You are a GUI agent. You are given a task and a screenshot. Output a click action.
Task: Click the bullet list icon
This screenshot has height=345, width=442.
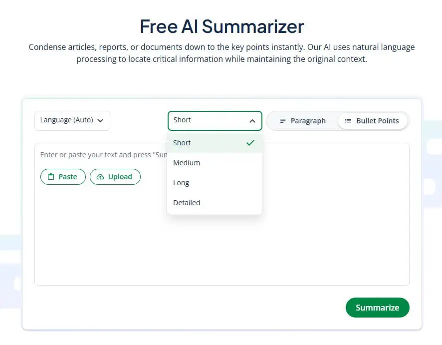coord(348,121)
